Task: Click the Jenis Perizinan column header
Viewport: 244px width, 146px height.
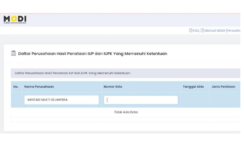Action: pos(223,87)
